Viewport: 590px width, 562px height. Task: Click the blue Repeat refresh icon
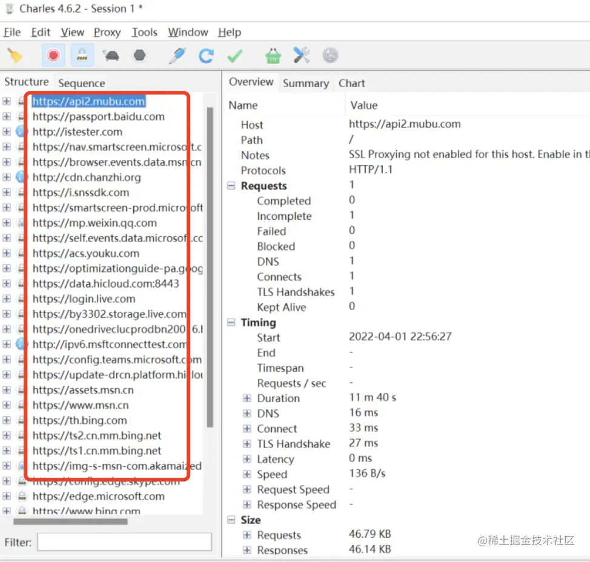pos(206,56)
